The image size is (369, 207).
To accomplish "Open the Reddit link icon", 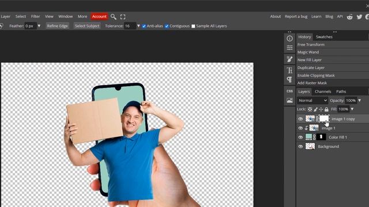I will pos(350,17).
